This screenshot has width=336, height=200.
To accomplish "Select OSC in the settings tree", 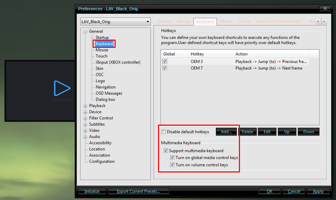I will coord(99,75).
